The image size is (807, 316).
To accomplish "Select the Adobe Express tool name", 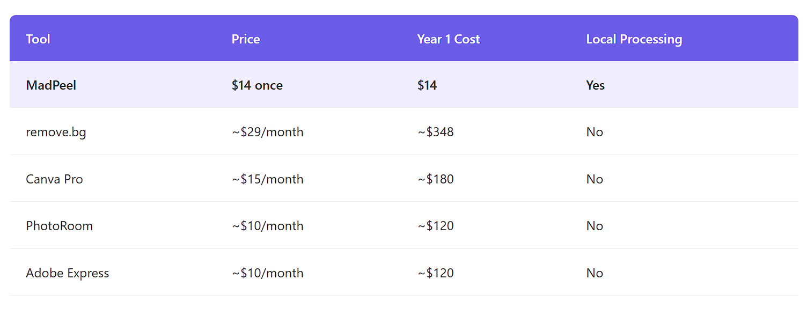I will 67,273.
